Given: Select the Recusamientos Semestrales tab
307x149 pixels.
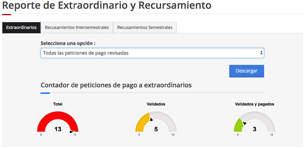Looking at the screenshot, I should (x=145, y=27).
